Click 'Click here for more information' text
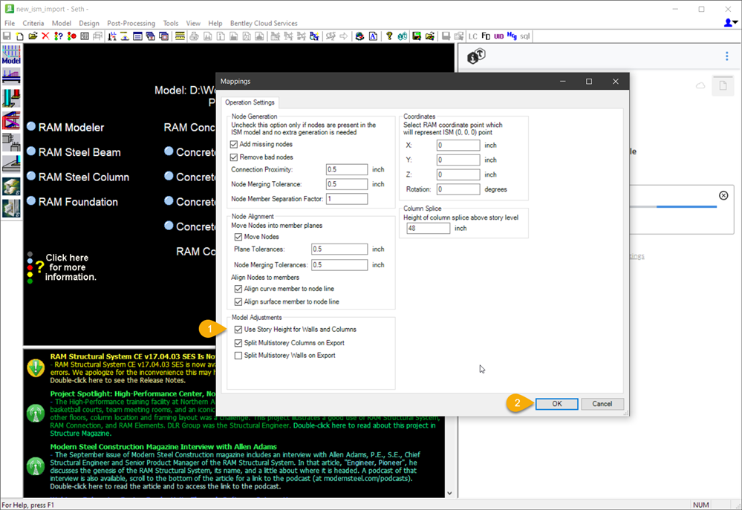The height and width of the screenshot is (510, 742). click(x=71, y=267)
